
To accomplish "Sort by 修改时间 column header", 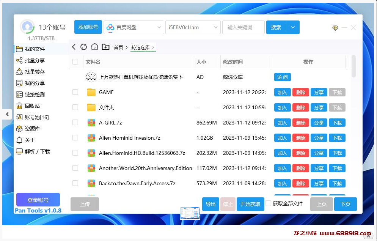I will tap(233, 62).
